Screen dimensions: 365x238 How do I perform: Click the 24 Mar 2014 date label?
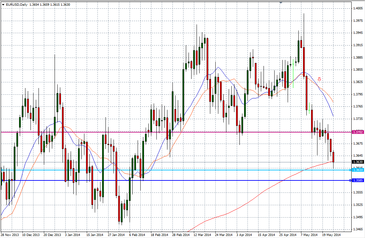point(224,235)
